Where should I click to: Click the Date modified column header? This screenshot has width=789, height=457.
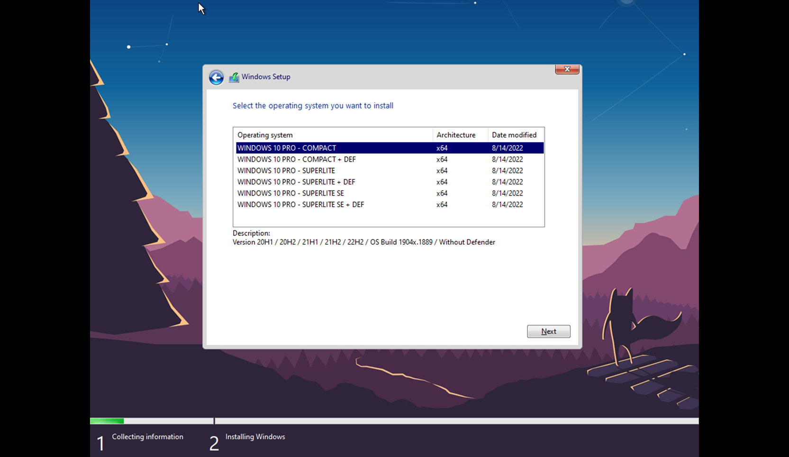[x=516, y=135]
